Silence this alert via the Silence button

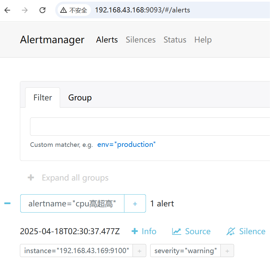(246, 231)
